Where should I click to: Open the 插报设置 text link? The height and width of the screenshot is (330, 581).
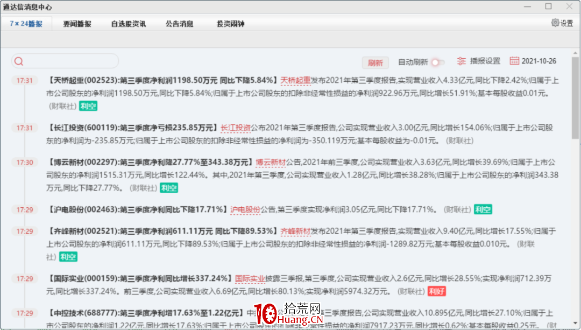pyautogui.click(x=485, y=61)
